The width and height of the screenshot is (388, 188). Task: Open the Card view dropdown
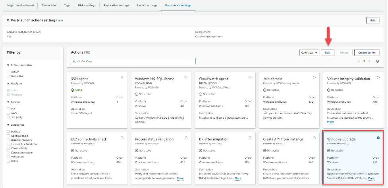tap(309, 52)
